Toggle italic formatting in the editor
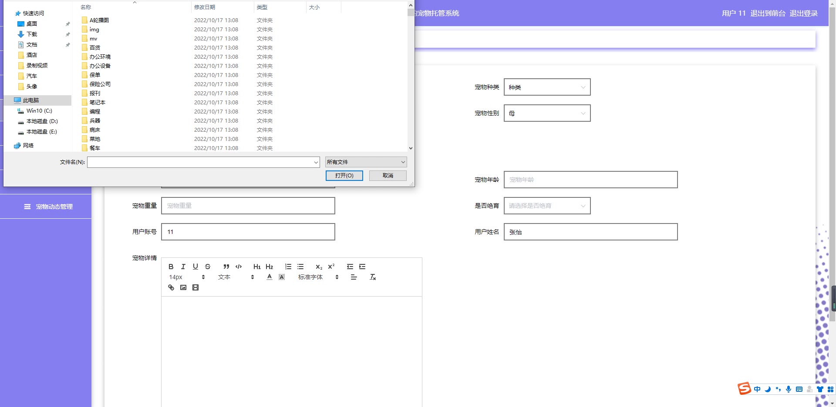This screenshot has width=836, height=407. coord(183,267)
